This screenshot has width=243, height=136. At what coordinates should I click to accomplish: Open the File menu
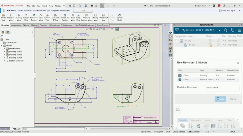point(28,6)
